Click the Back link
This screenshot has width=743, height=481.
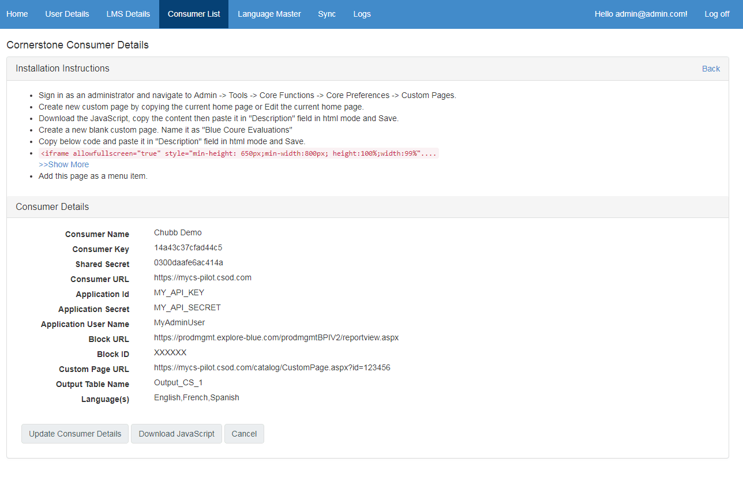pos(711,69)
